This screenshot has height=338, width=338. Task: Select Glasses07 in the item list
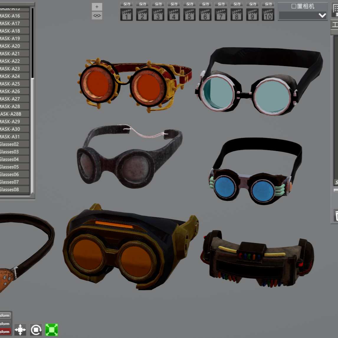pos(14,182)
